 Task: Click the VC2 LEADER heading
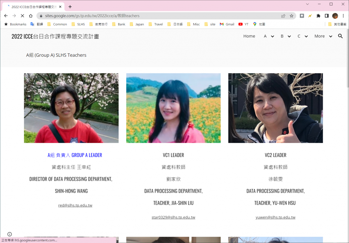(275, 155)
